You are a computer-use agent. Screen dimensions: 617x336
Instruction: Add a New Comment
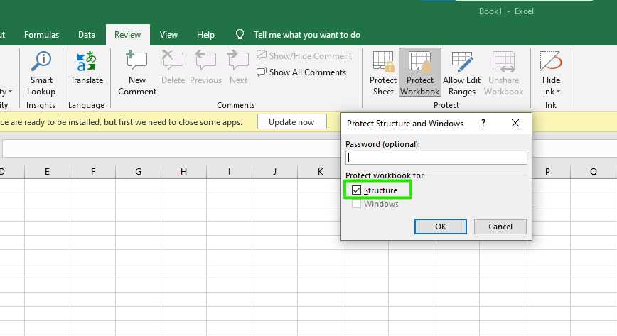coord(137,74)
